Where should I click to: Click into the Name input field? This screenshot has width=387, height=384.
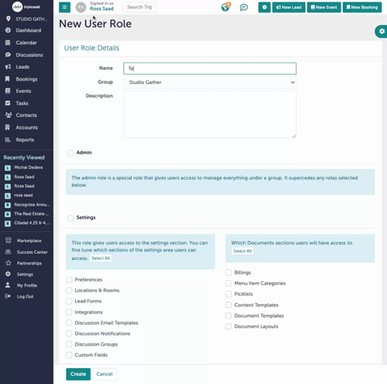click(209, 69)
